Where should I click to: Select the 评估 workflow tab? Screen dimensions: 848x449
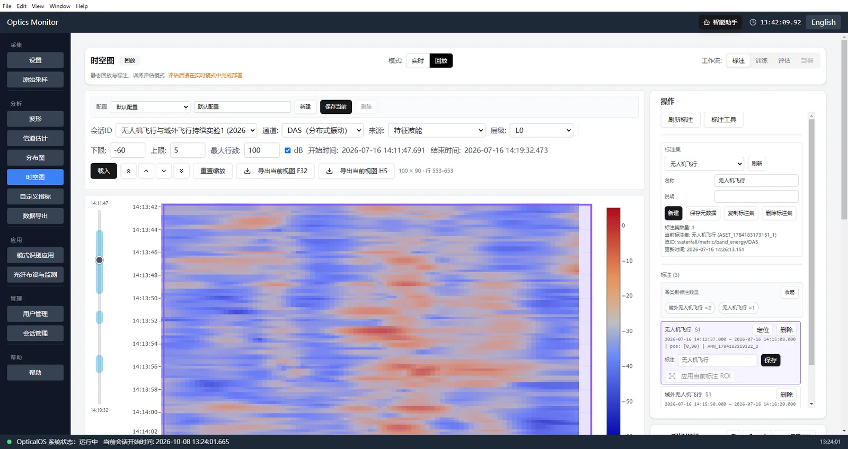click(784, 61)
